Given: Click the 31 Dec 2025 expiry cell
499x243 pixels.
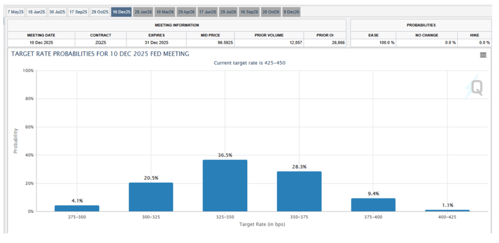Looking at the screenshot, I should [156, 42].
